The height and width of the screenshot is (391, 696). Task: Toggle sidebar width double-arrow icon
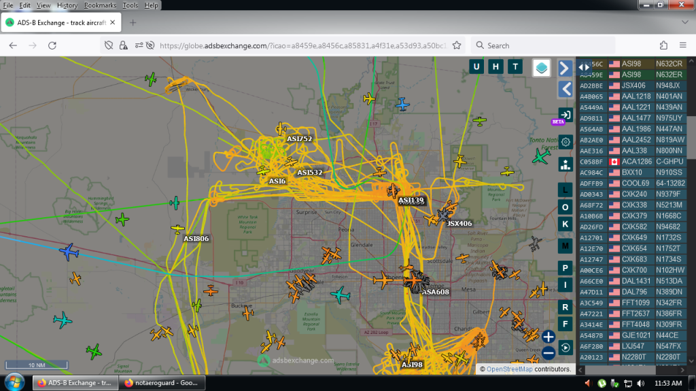click(584, 67)
